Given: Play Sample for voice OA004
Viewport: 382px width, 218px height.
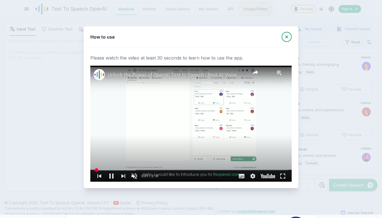Looking at the screenshot, I should tap(309, 135).
